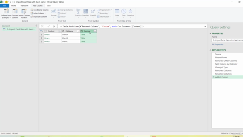
Task: Click the fx add step button
Action: coord(54,26)
